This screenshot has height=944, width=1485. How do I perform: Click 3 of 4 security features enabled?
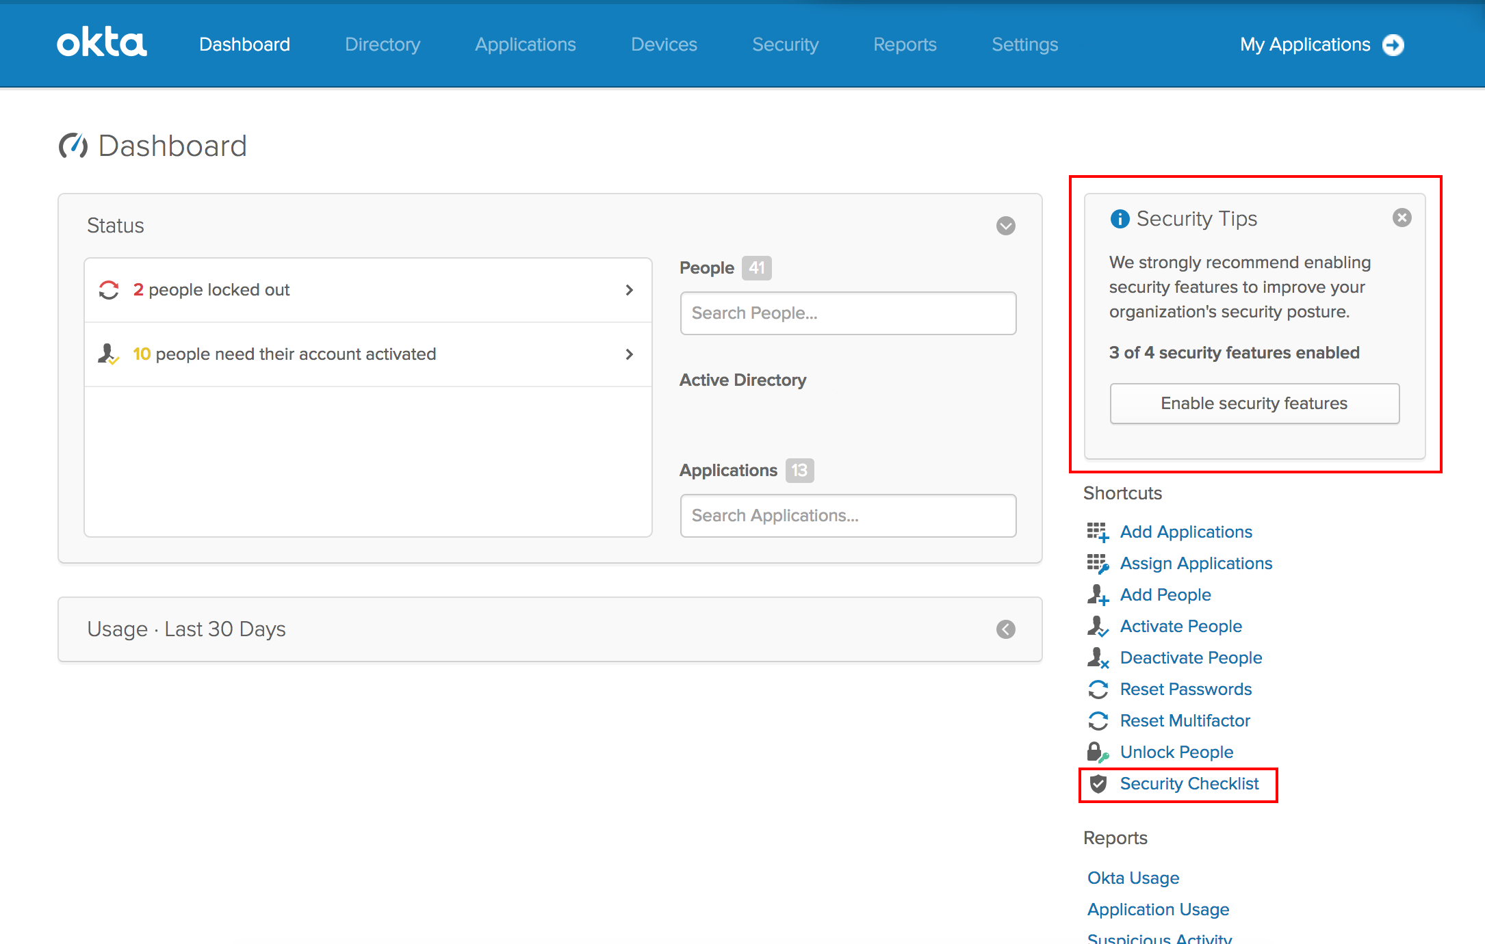[x=1234, y=353]
